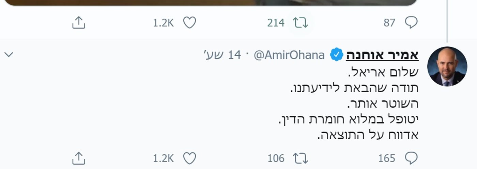This screenshot has height=169, width=477.
Task: Share the upper tweet via share icon
Action: pyautogui.click(x=79, y=23)
